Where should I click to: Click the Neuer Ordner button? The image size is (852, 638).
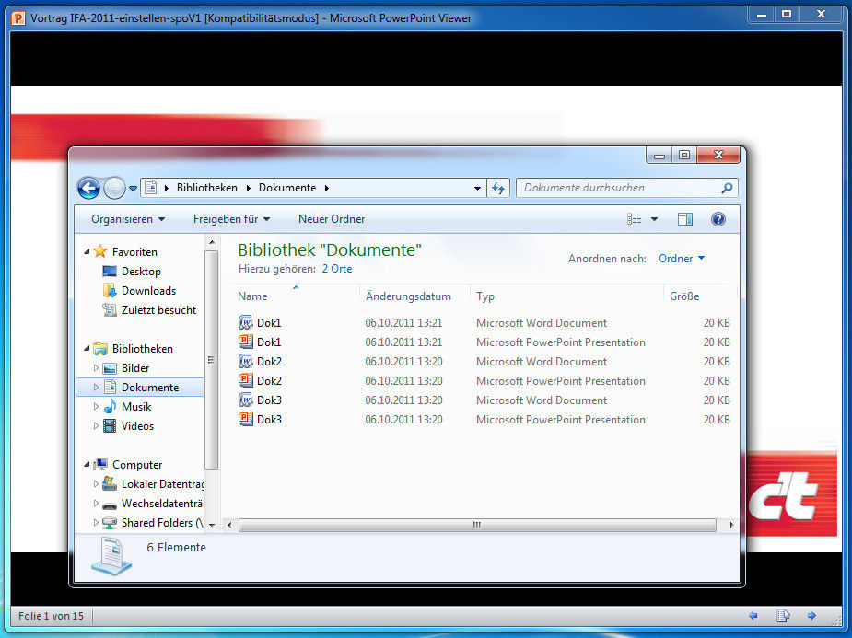[332, 219]
